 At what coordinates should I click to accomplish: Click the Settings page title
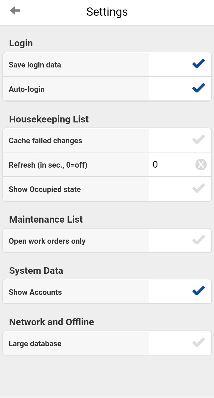[x=107, y=12]
